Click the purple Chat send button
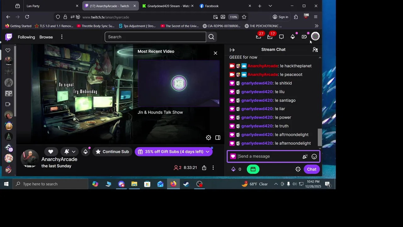This screenshot has height=227, width=403. (x=312, y=169)
